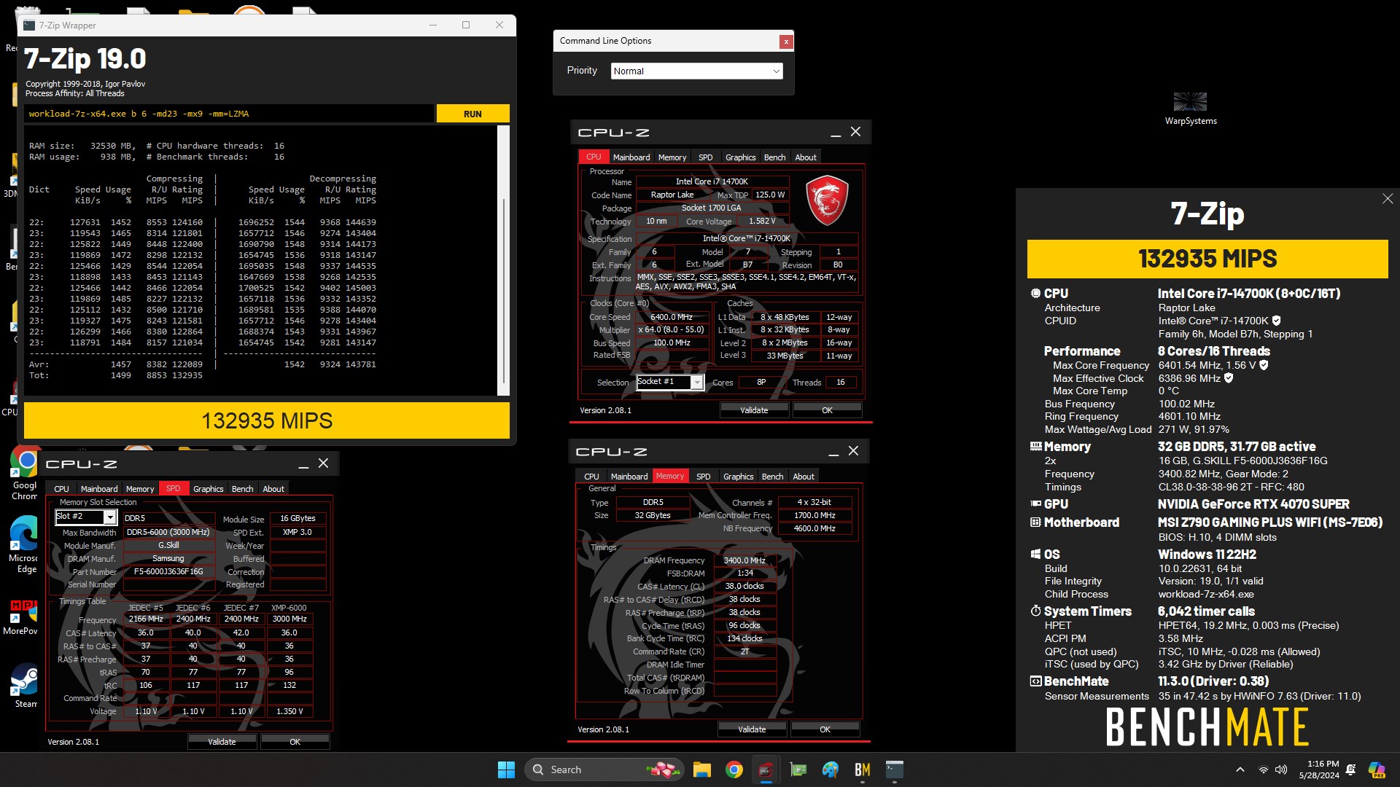Switch to CPU tab in Memory CPU-Z window
Screen dimensions: 1400x787
pyautogui.click(x=592, y=477)
